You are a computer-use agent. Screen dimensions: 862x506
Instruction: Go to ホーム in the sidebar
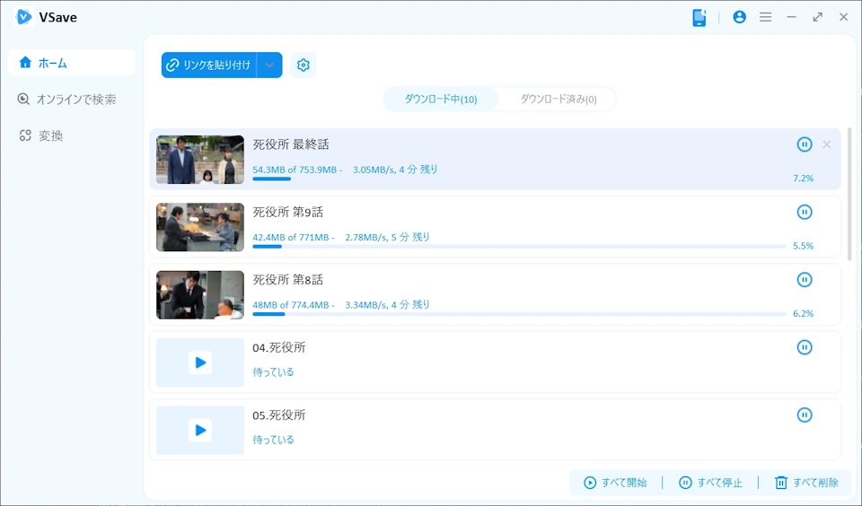[72, 63]
